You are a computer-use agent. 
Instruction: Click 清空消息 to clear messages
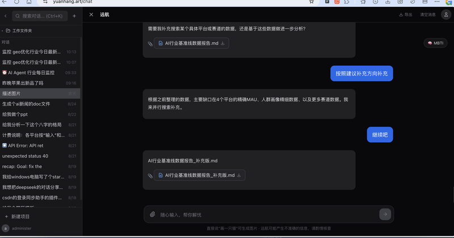[x=428, y=15]
